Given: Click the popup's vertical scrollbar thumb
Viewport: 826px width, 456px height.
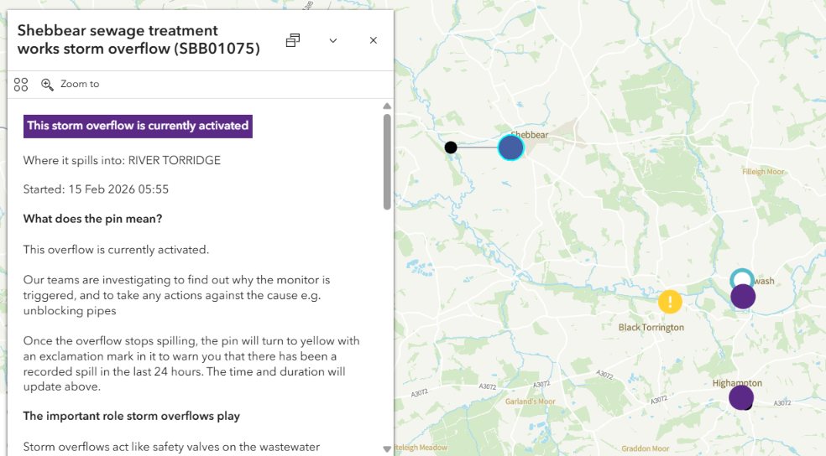Looking at the screenshot, I should (x=387, y=161).
